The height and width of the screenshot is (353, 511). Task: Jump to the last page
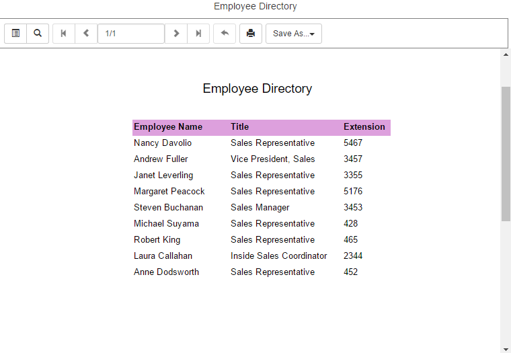(x=198, y=33)
